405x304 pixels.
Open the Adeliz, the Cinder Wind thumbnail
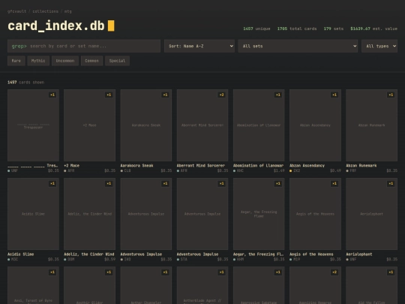[90, 214]
